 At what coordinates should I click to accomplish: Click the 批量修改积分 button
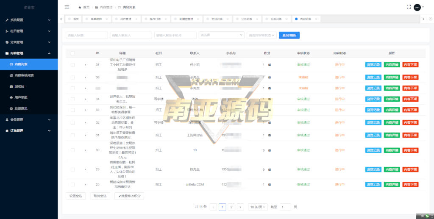coord(129,196)
